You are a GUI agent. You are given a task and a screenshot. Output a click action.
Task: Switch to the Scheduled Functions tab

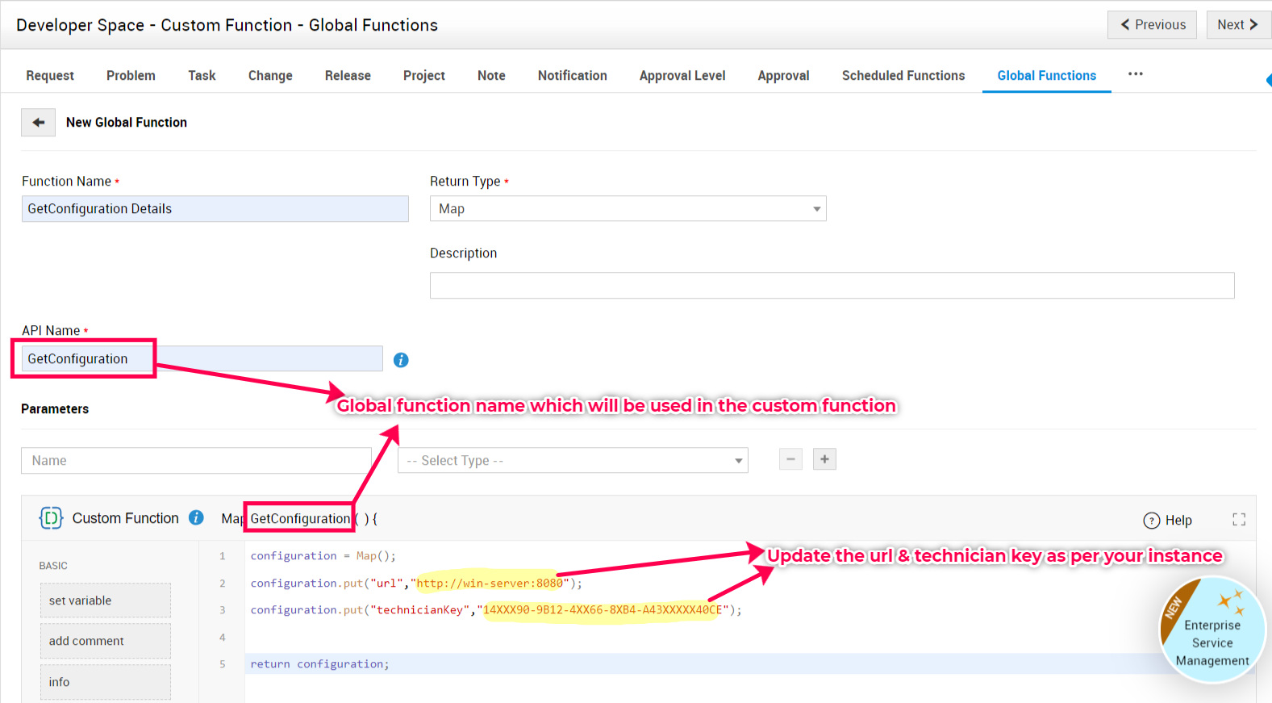pos(903,76)
